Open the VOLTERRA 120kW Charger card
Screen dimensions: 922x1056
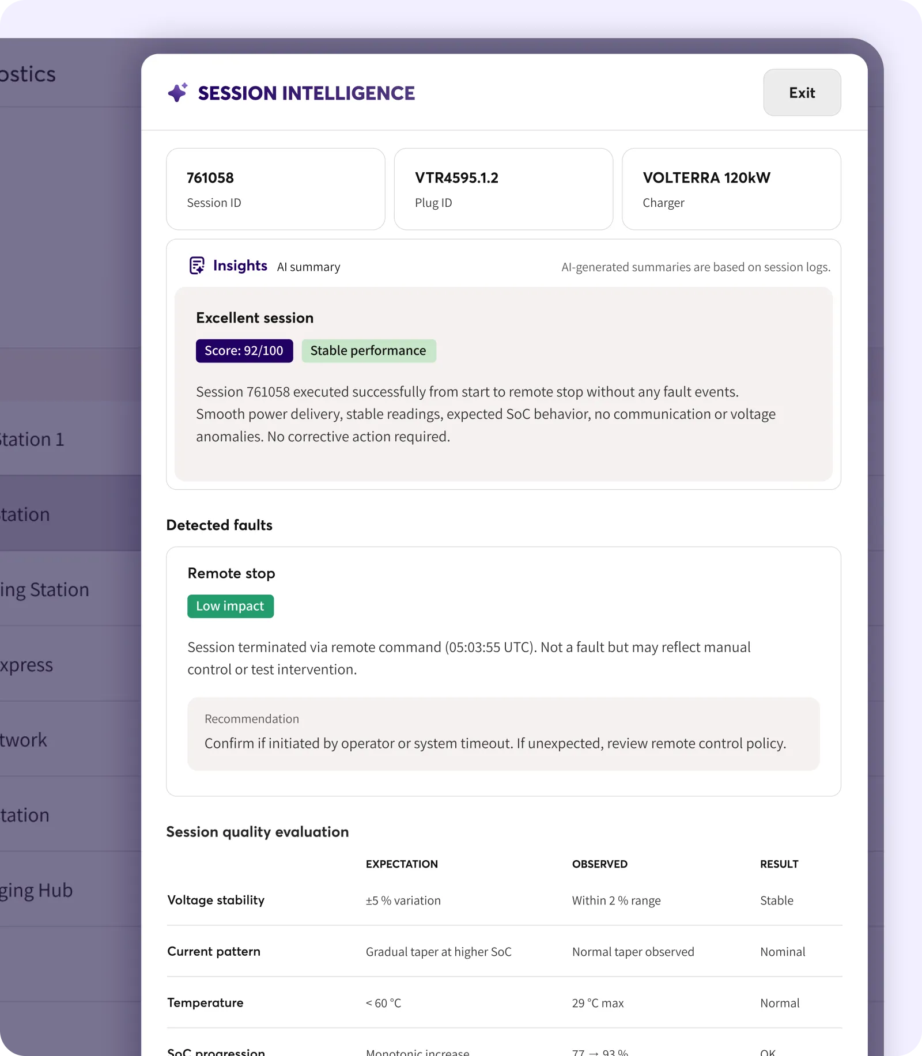731,189
